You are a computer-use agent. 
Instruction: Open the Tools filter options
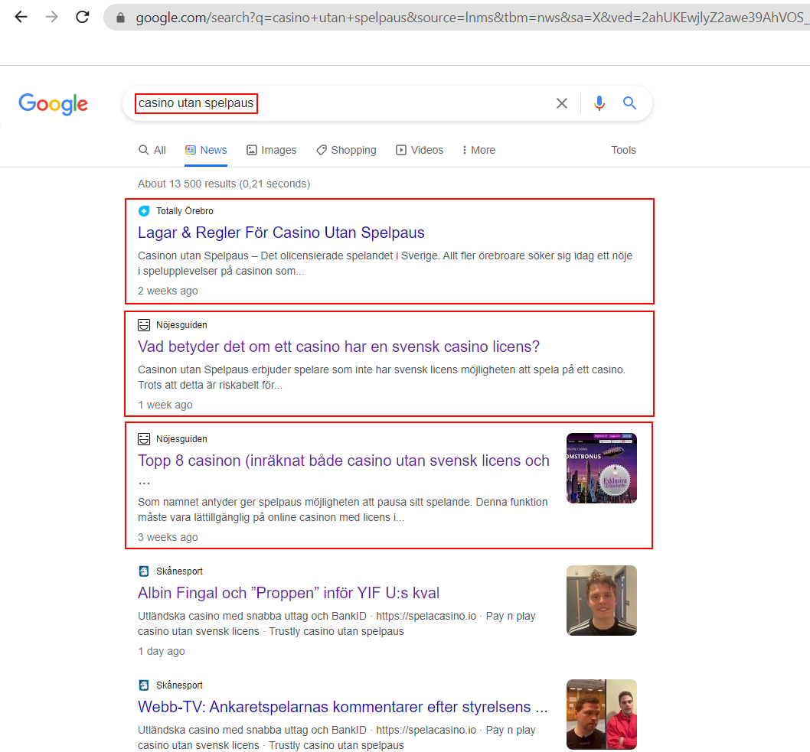623,150
